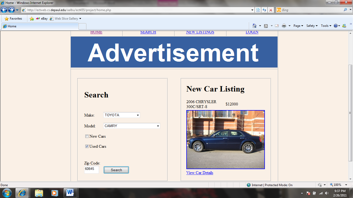The height and width of the screenshot is (198, 353).
Task: Click the Internet Protected Mode globe icon
Action: click(249, 185)
